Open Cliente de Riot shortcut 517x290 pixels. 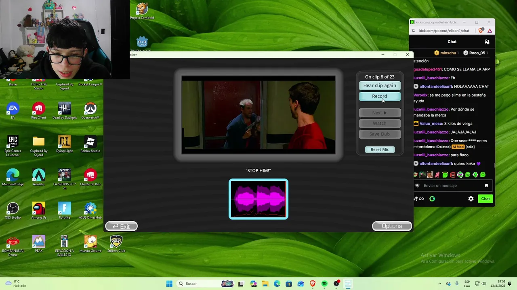tap(90, 177)
